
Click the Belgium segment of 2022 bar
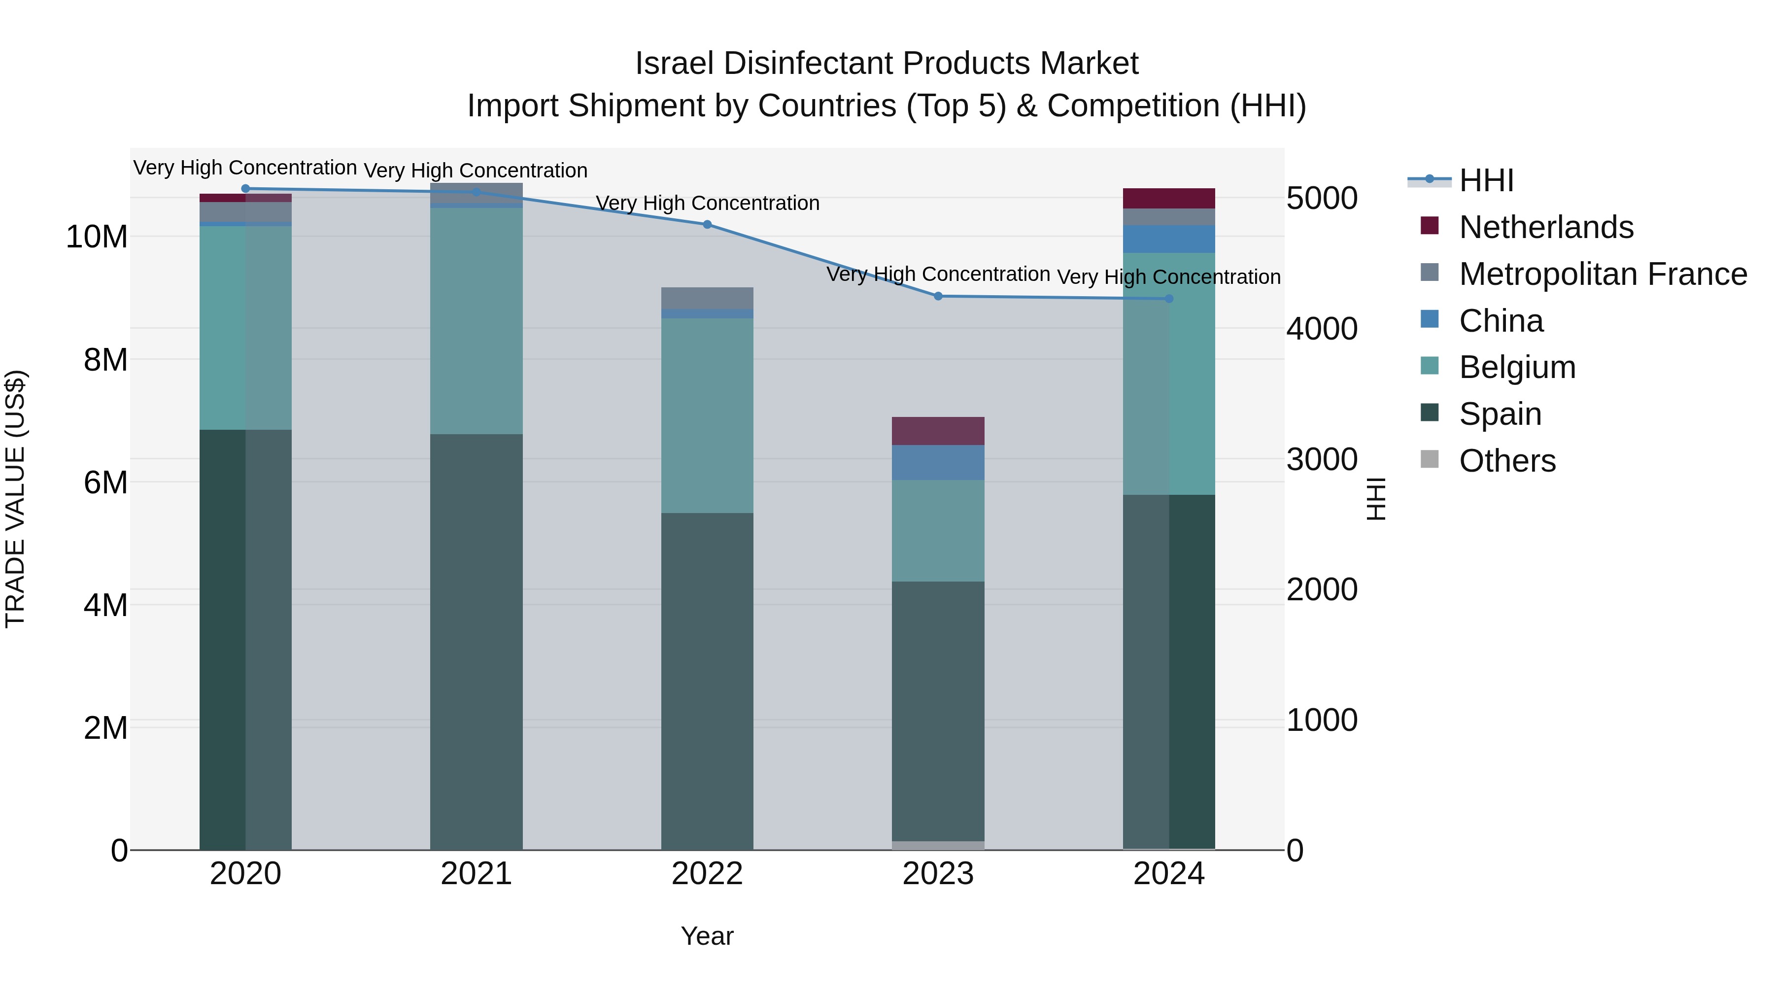pos(707,416)
